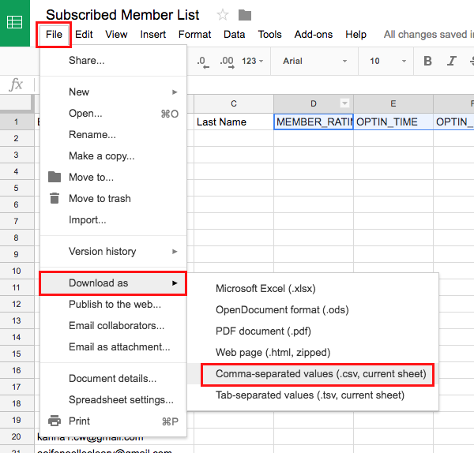The image size is (474, 453).
Task: Download as Microsoft Excel (.xlsx)
Action: 313,288
